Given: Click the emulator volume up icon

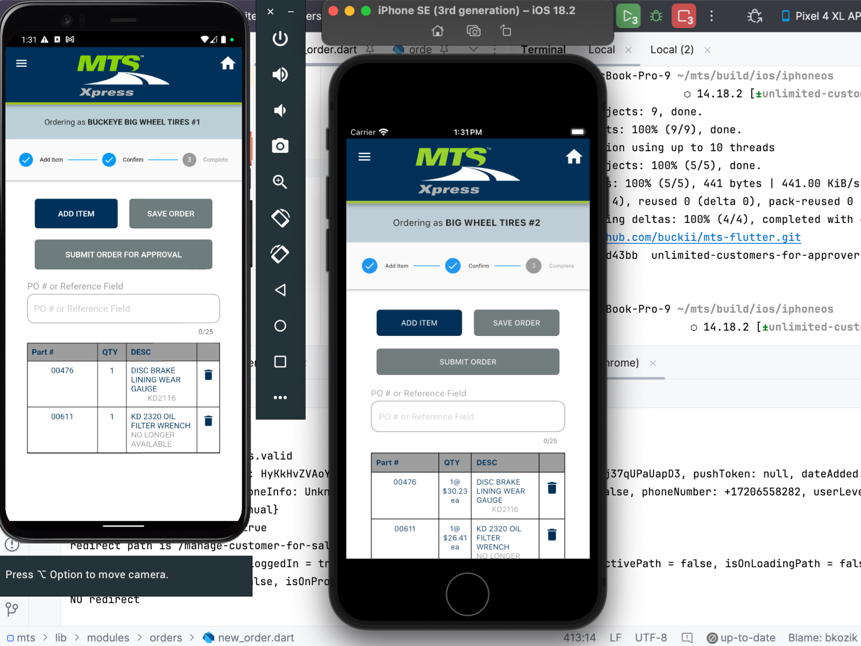Looking at the screenshot, I should (280, 74).
